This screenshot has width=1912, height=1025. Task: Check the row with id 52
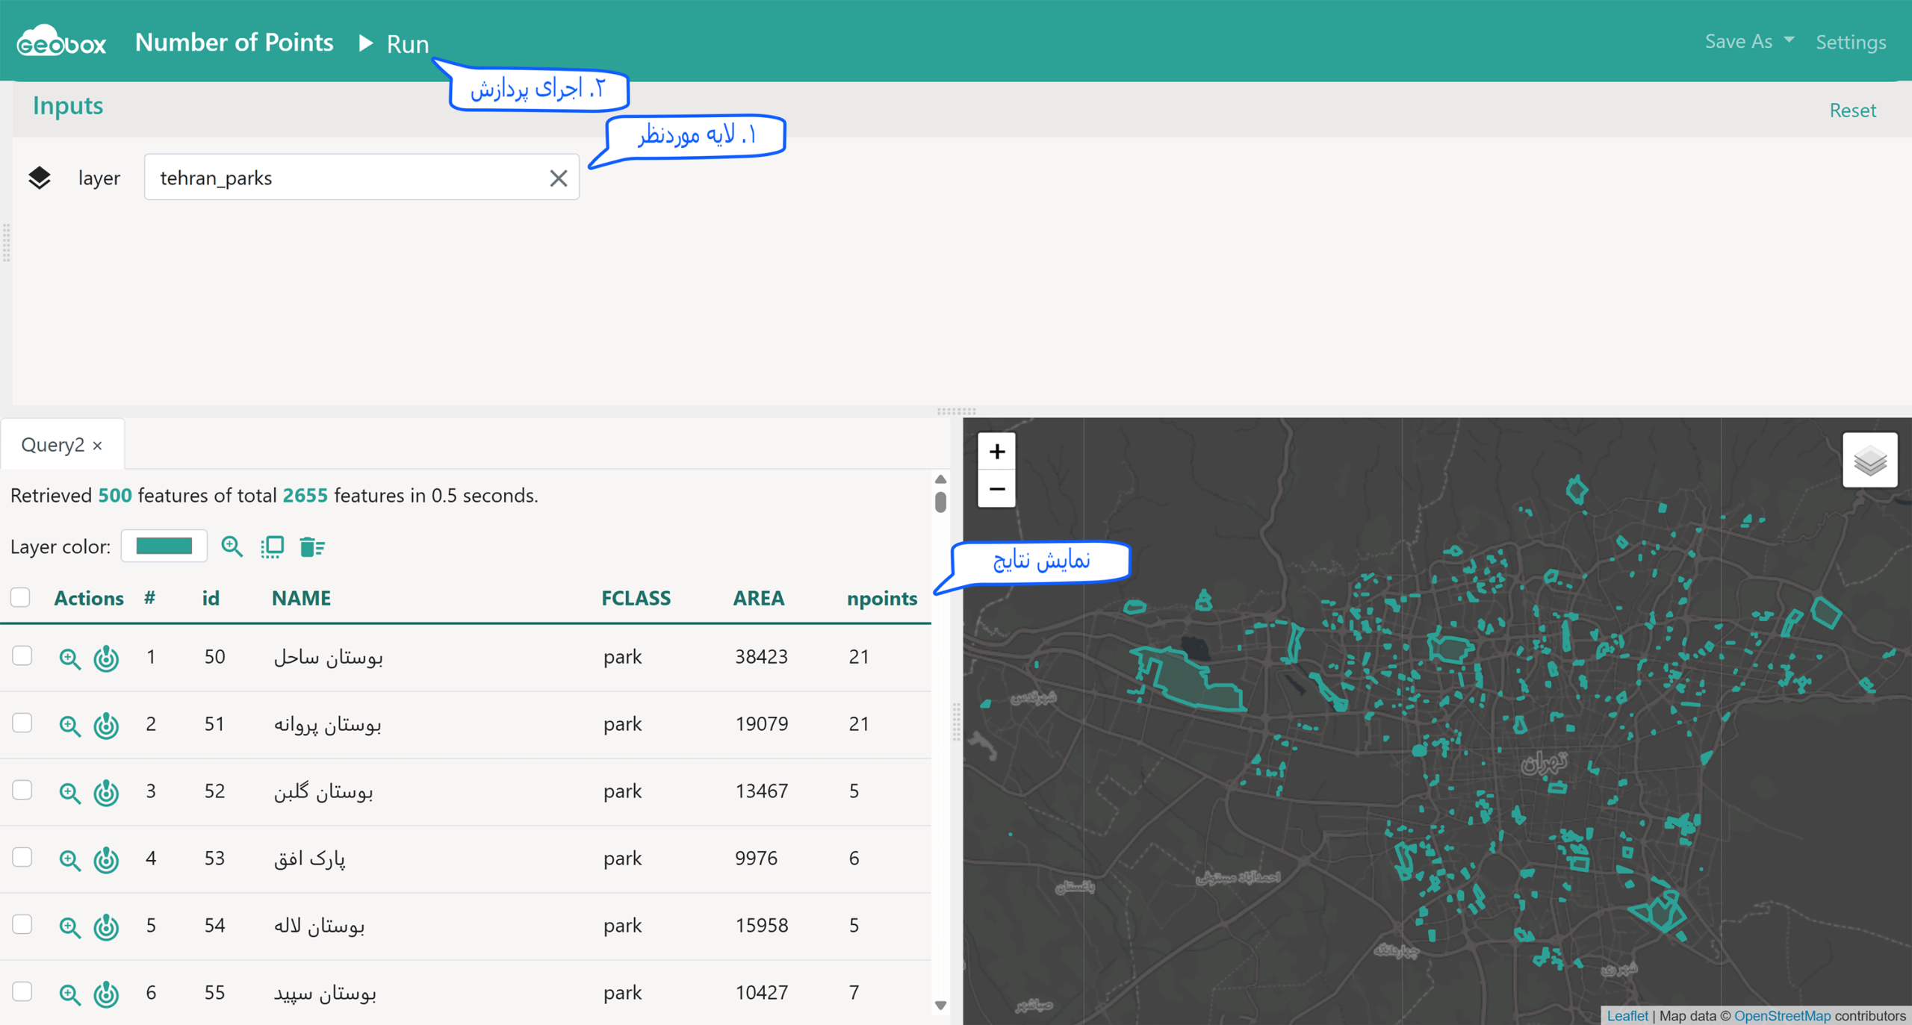click(x=22, y=790)
